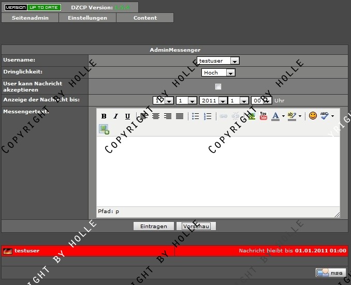Click inside the messenger text area
351x285 pixels.
coord(217,171)
